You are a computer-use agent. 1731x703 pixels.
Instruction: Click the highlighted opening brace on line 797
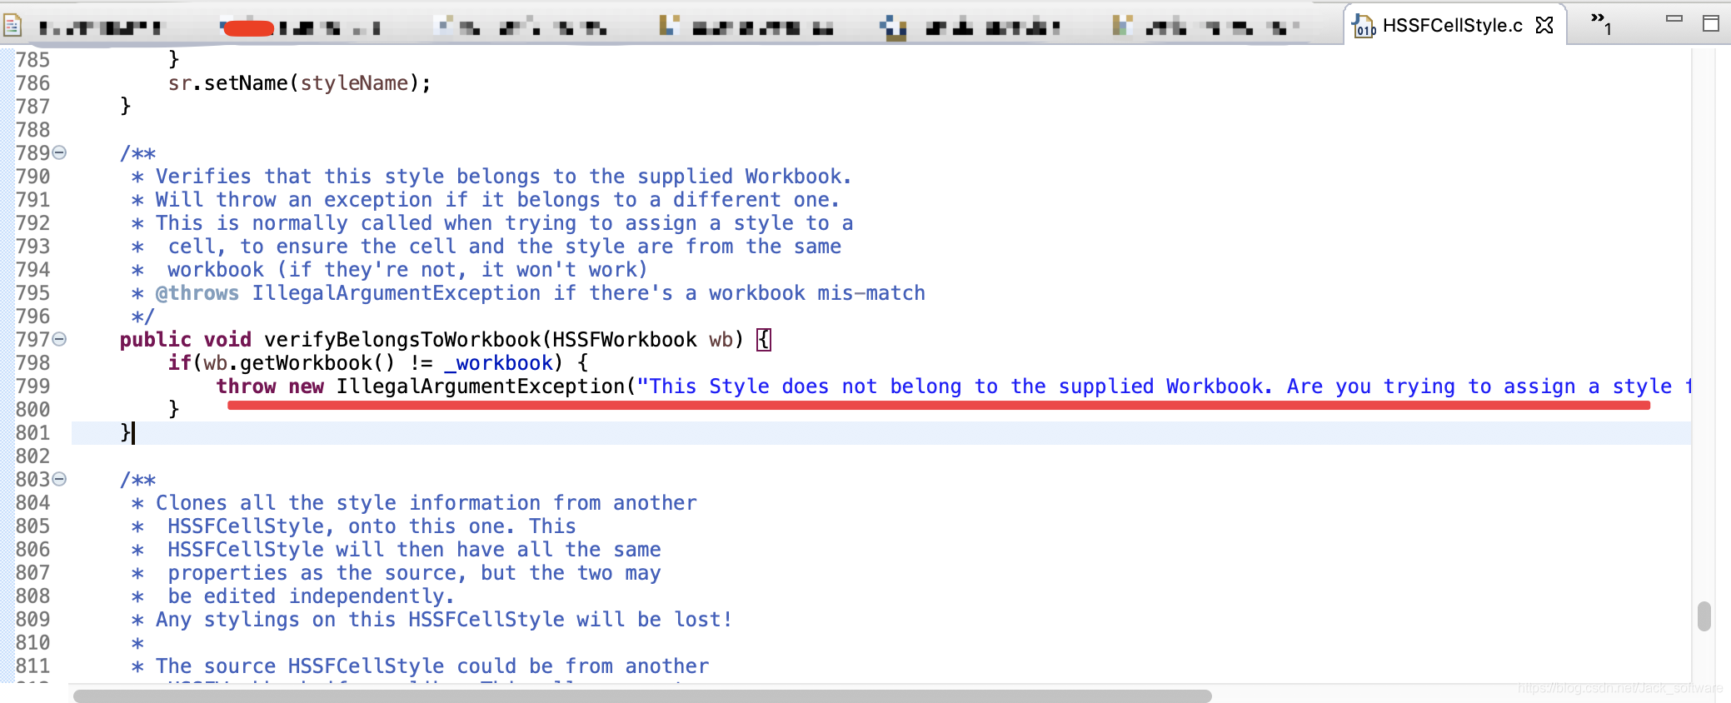pos(764,340)
